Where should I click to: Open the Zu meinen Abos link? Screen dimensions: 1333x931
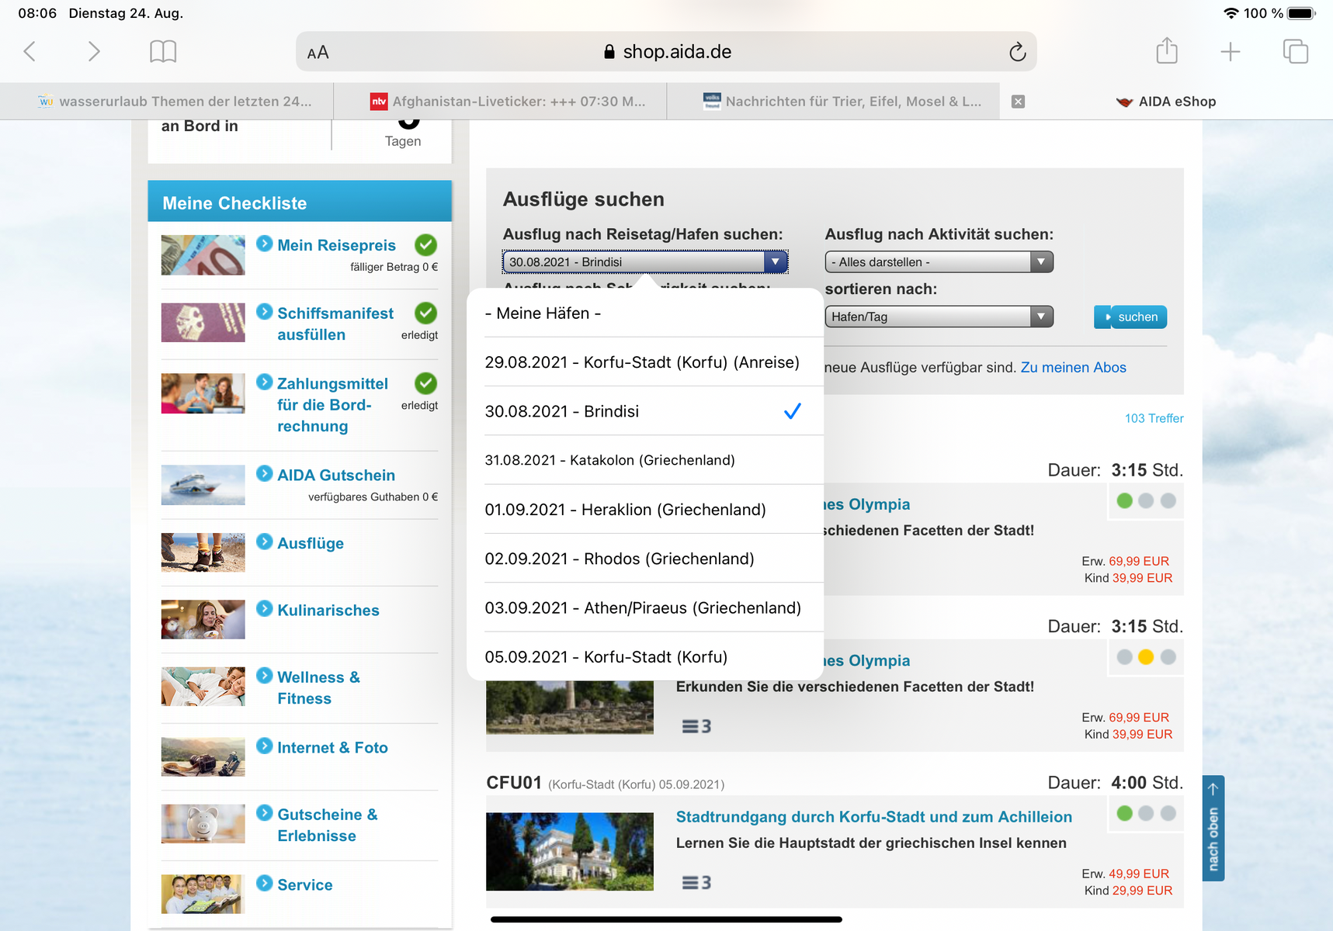click(x=1073, y=368)
